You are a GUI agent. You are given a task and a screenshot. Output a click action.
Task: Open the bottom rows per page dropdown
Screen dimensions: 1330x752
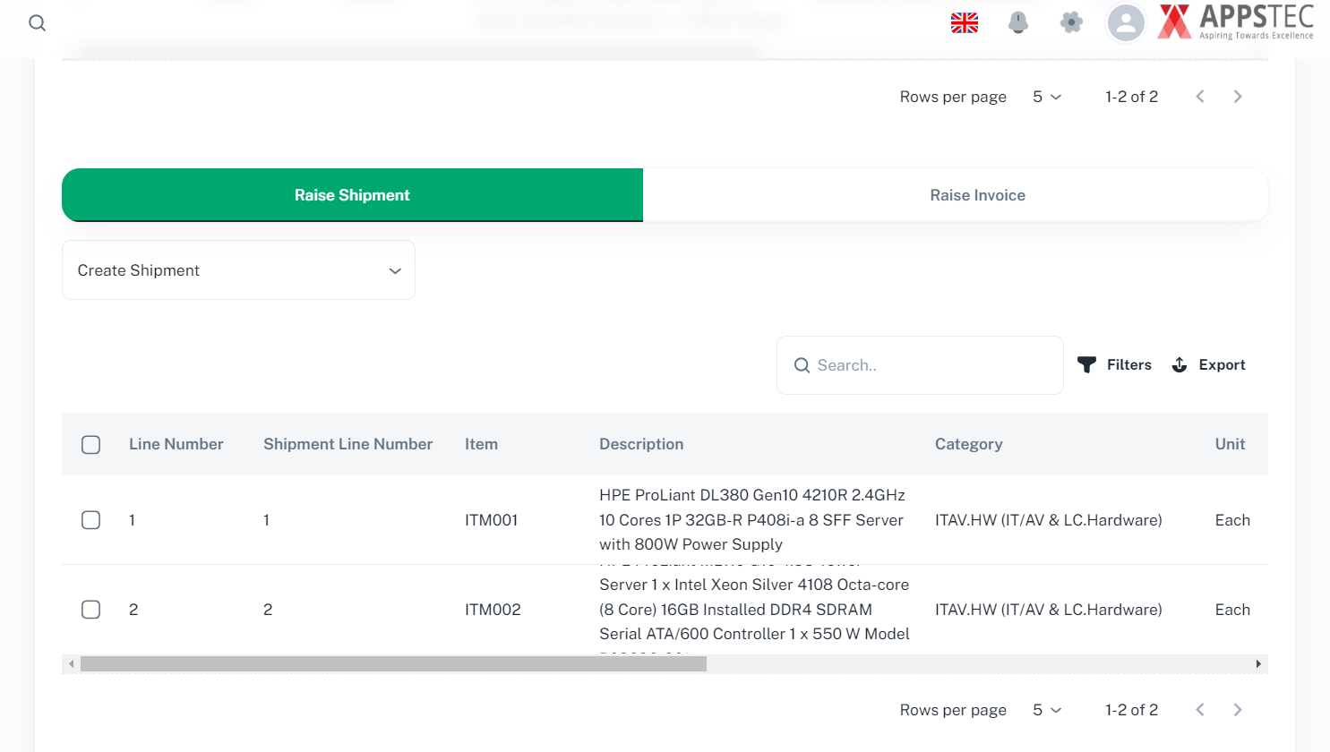coord(1046,710)
